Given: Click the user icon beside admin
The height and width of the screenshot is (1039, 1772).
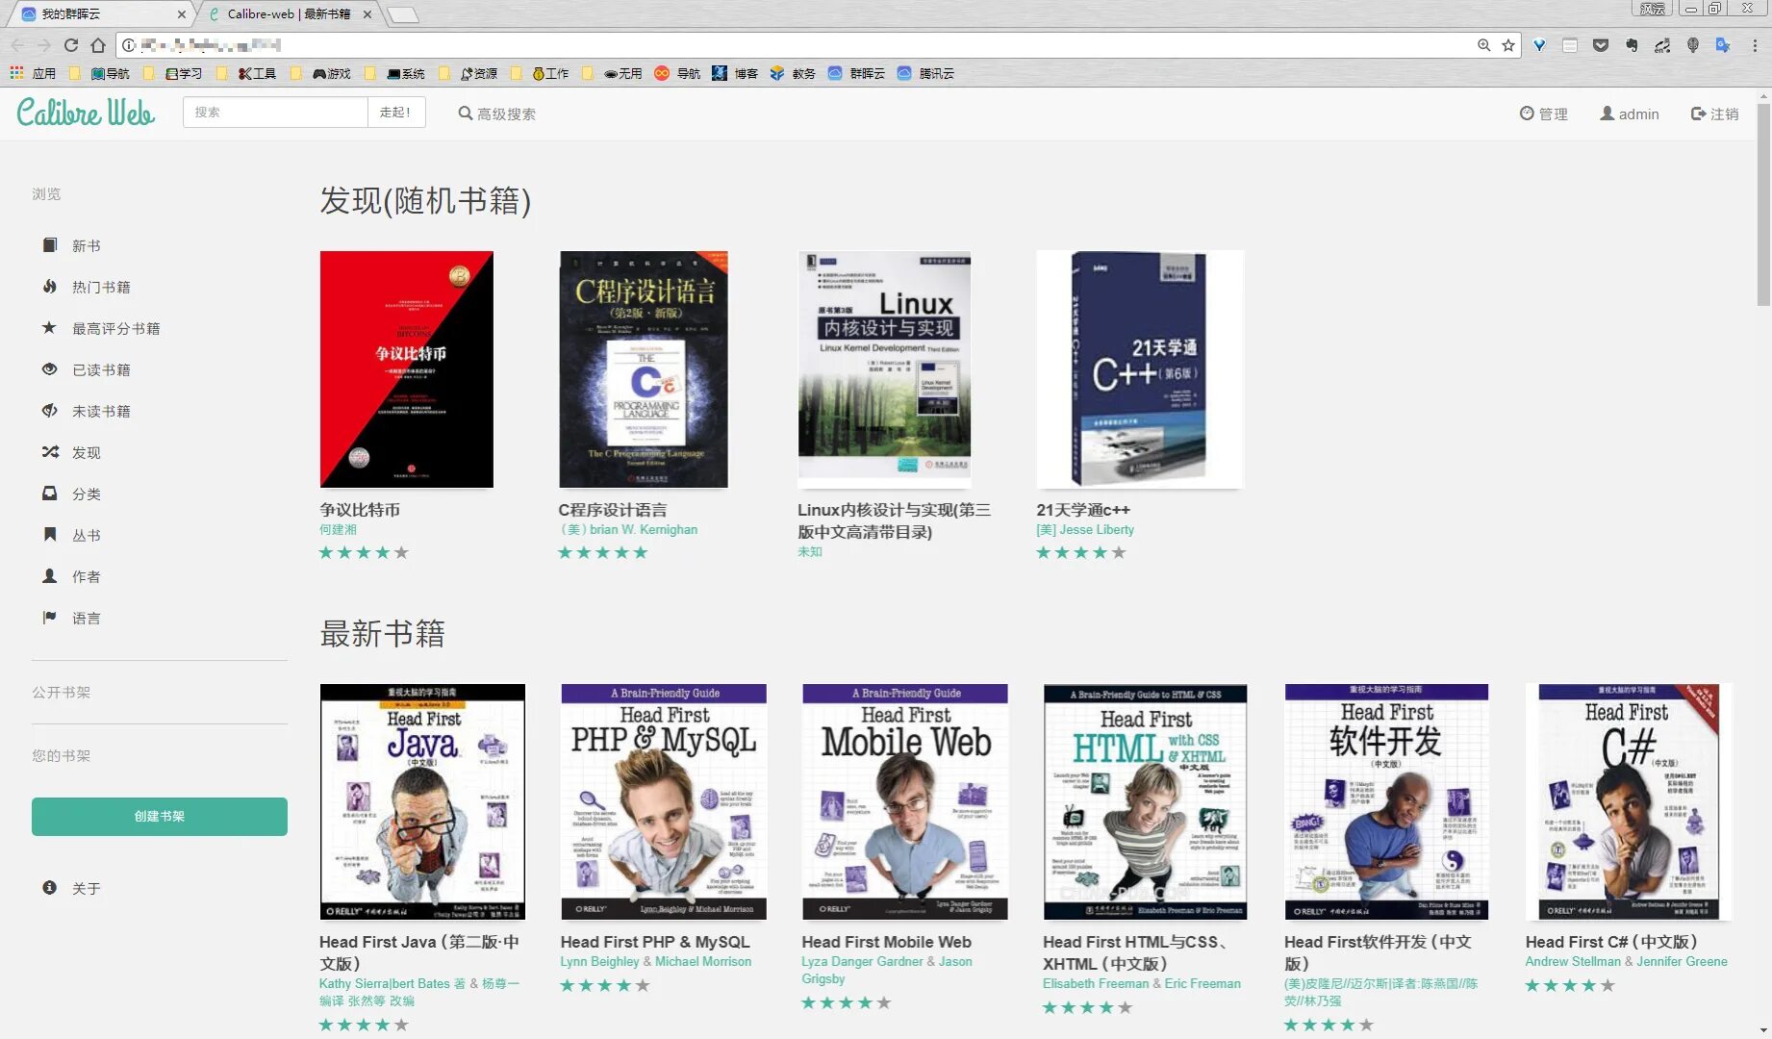Looking at the screenshot, I should point(1607,114).
